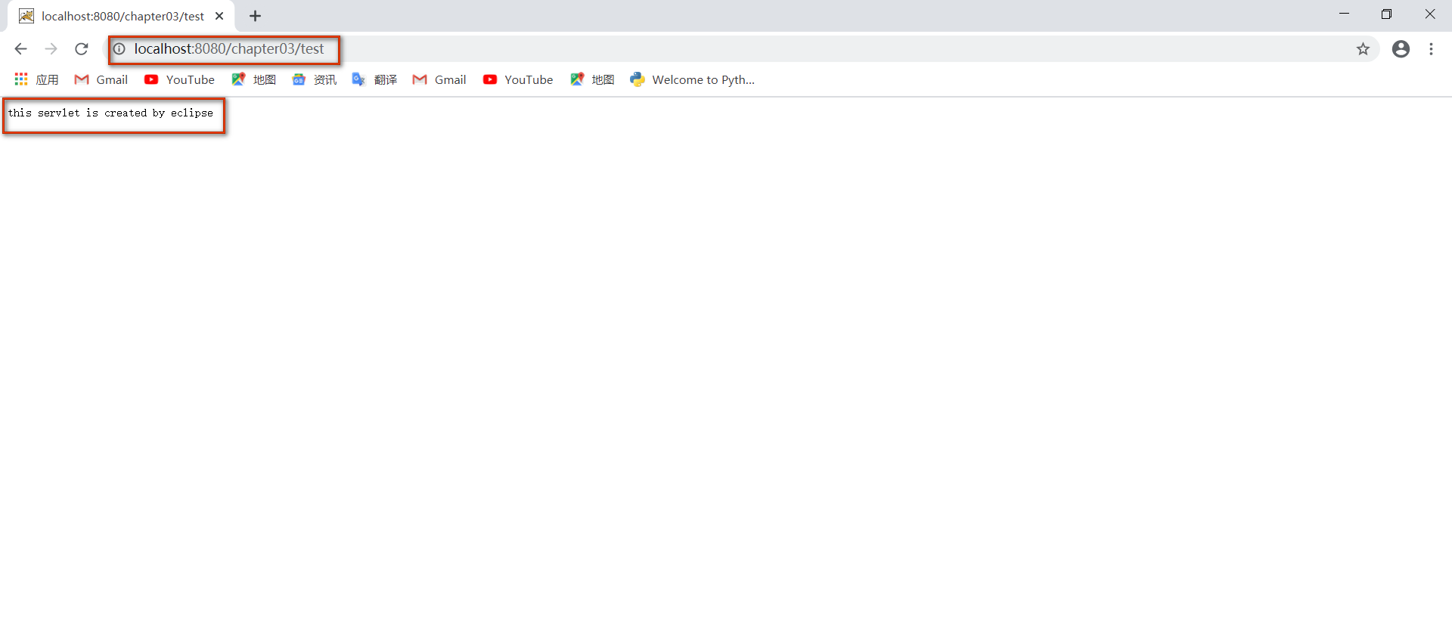This screenshot has width=1452, height=620.
Task: Reload the current page
Action: (x=82, y=49)
